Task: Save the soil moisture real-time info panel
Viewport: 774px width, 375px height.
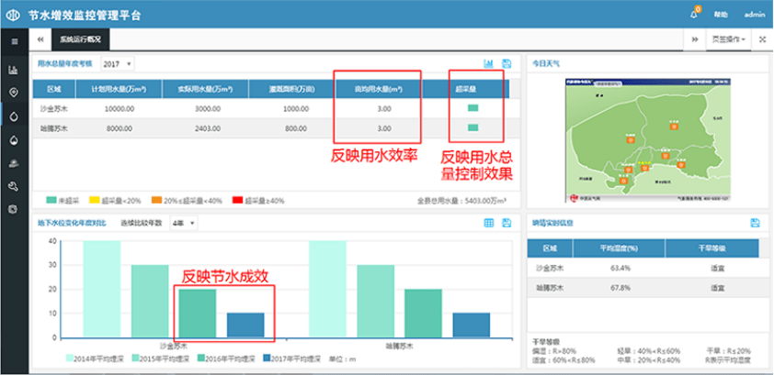Action: coord(755,223)
